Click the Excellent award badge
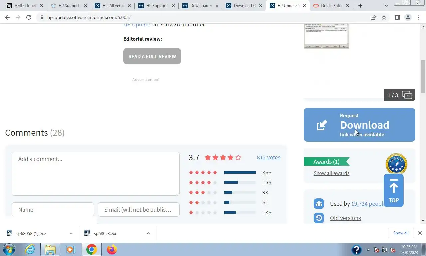426x256 pixels. pos(396,163)
